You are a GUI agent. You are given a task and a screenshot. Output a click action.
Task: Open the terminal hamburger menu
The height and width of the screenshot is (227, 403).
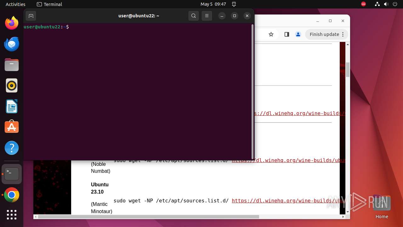207,16
